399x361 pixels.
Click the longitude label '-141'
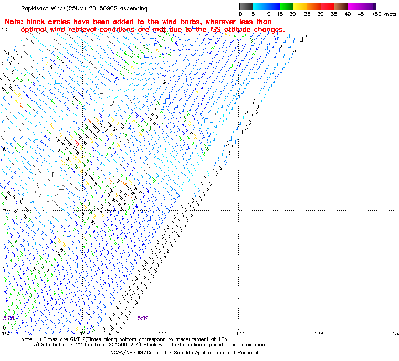239,333
